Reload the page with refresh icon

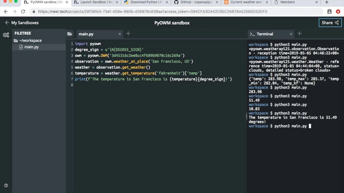coord(23,12)
